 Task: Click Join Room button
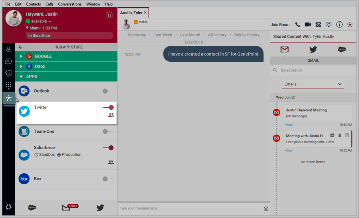[280, 25]
